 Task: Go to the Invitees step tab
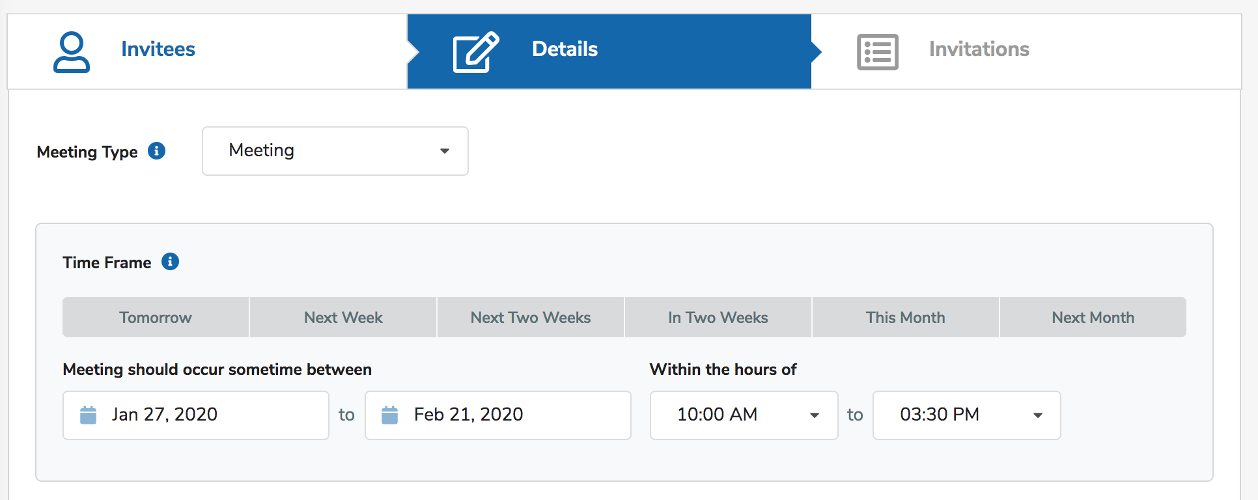(x=158, y=49)
